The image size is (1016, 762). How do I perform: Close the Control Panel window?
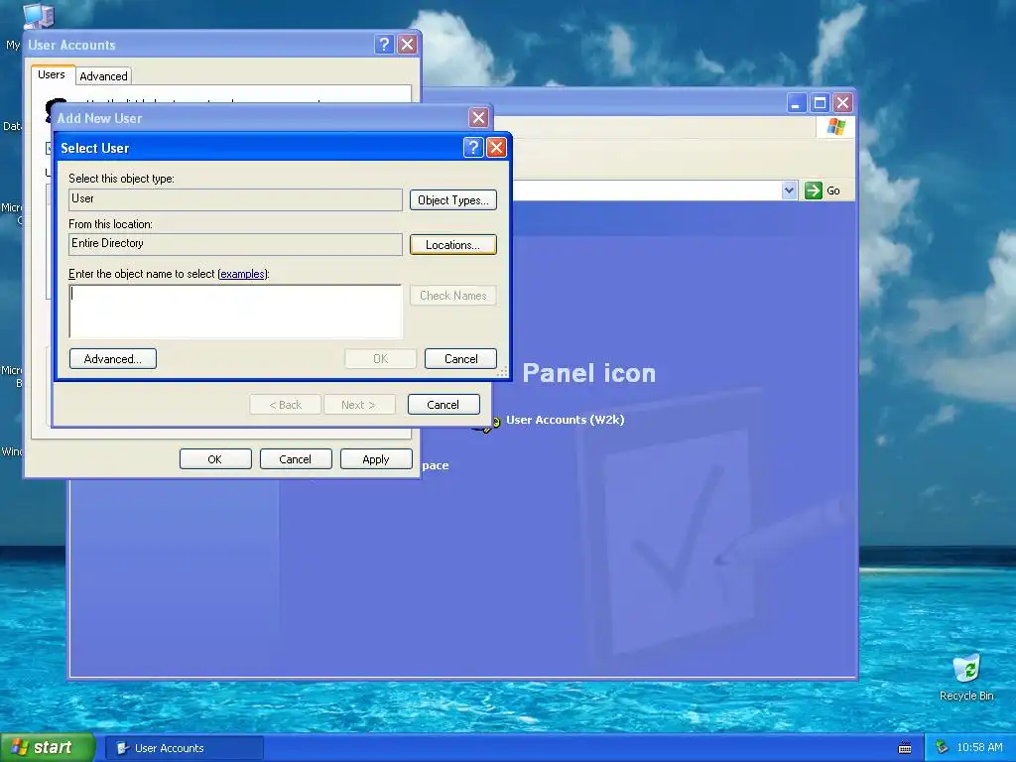click(x=842, y=102)
